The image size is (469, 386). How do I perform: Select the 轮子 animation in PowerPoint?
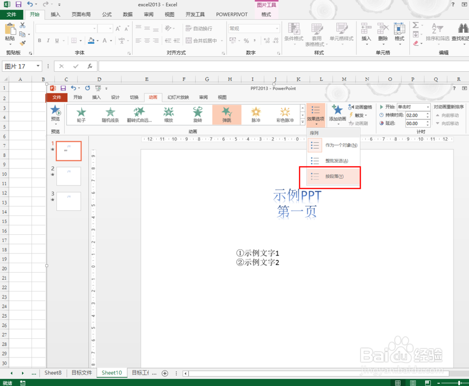[81, 115]
